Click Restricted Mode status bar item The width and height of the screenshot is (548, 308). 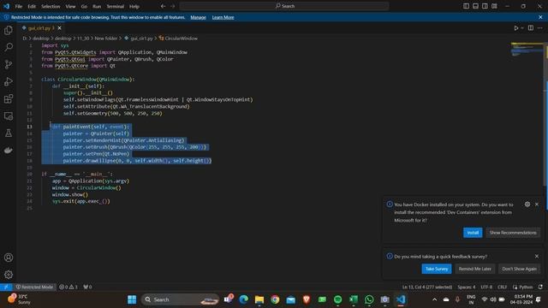click(34, 287)
